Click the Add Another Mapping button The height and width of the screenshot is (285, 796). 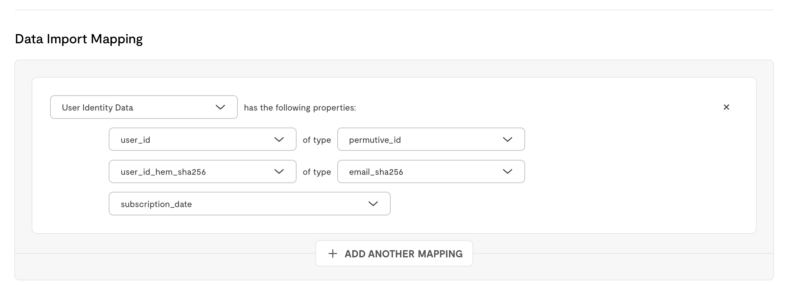tap(394, 253)
